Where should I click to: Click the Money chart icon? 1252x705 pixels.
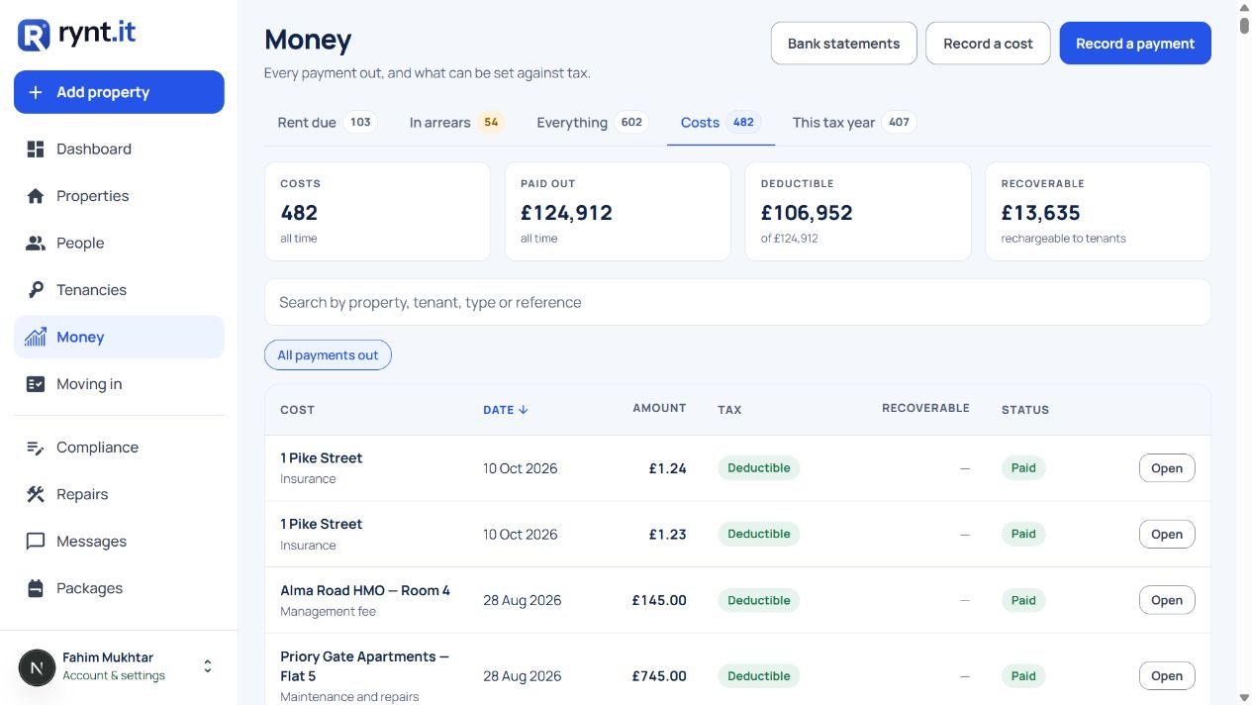tap(36, 337)
